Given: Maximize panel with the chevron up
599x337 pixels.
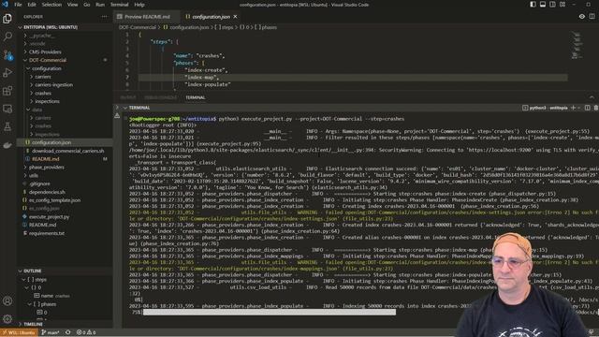Looking at the screenshot, I should pyautogui.click(x=592, y=97).
